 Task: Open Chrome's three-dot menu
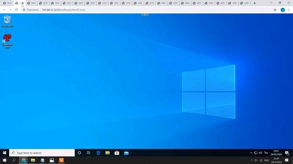pos(289,10)
